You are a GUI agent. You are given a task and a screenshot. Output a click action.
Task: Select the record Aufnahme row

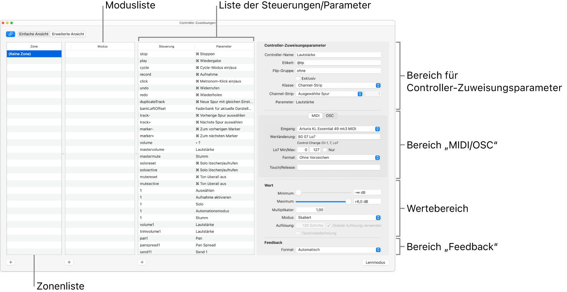[196, 75]
